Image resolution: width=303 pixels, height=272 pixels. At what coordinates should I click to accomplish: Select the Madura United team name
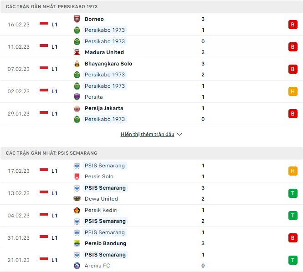click(x=104, y=52)
